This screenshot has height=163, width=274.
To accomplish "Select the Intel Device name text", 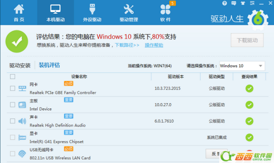I will 40,109.
